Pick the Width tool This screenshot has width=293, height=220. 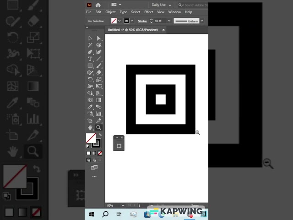[90, 86]
